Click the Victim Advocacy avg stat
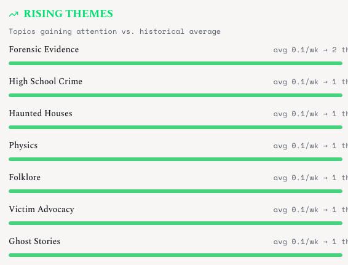Screen dimensions: 348x265 310,210
